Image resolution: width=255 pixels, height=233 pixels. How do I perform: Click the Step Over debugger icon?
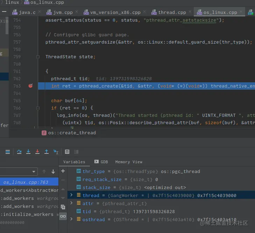coord(19,152)
